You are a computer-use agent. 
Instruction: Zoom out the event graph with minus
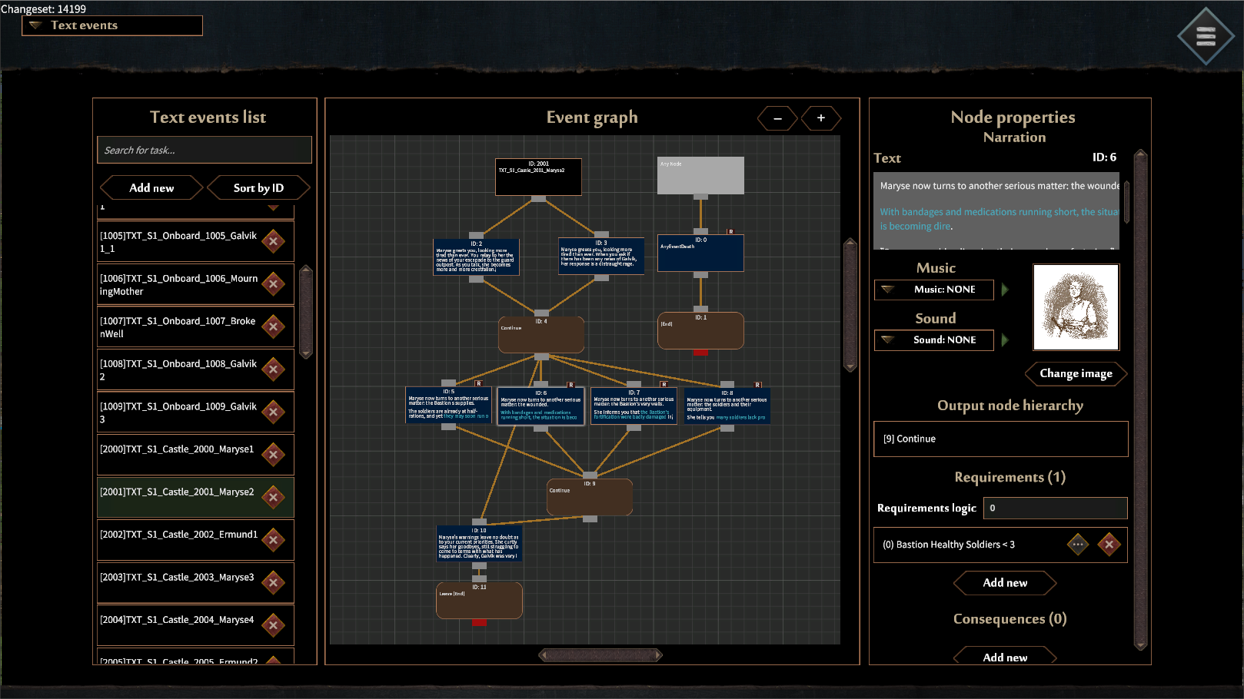[777, 118]
